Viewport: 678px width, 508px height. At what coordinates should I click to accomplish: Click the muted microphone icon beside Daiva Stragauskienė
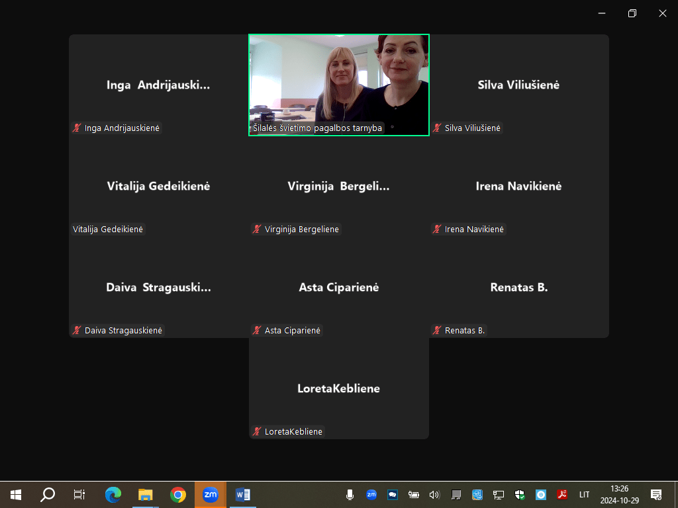click(x=77, y=331)
